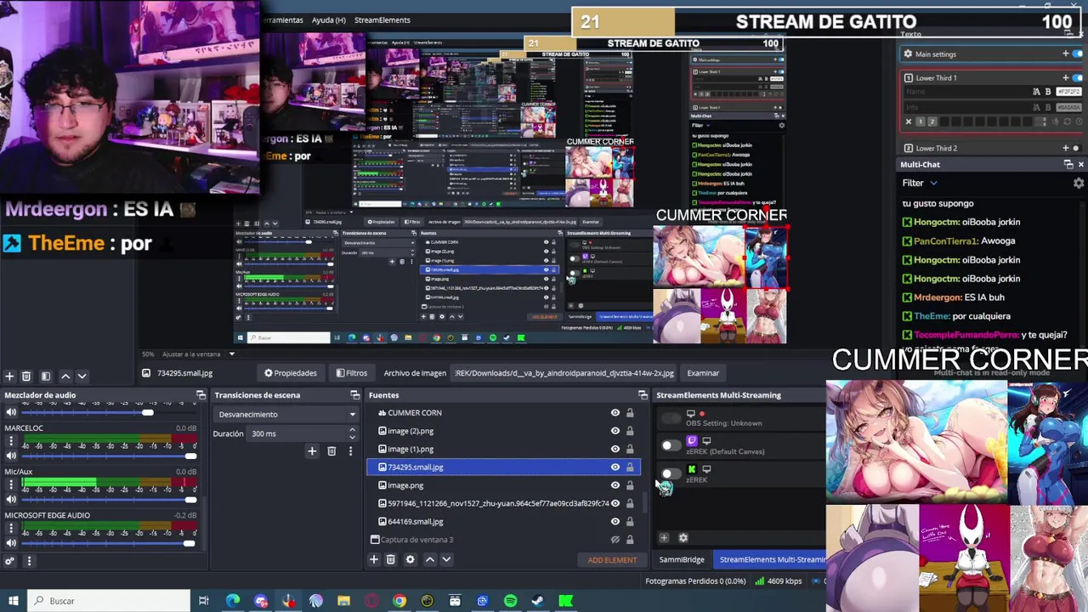The height and width of the screenshot is (612, 1088).
Task: Expand Main settings with plus icon
Action: pos(1065,54)
